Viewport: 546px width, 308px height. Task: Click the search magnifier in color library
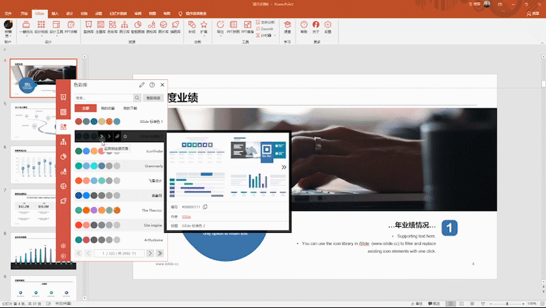[137, 98]
